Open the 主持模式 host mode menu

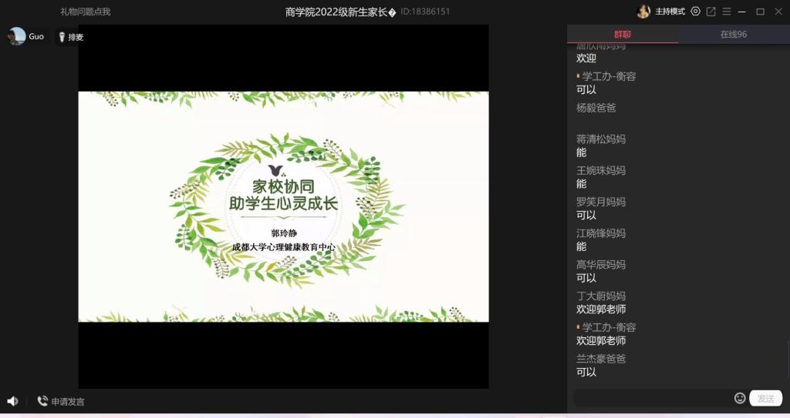pyautogui.click(x=670, y=11)
